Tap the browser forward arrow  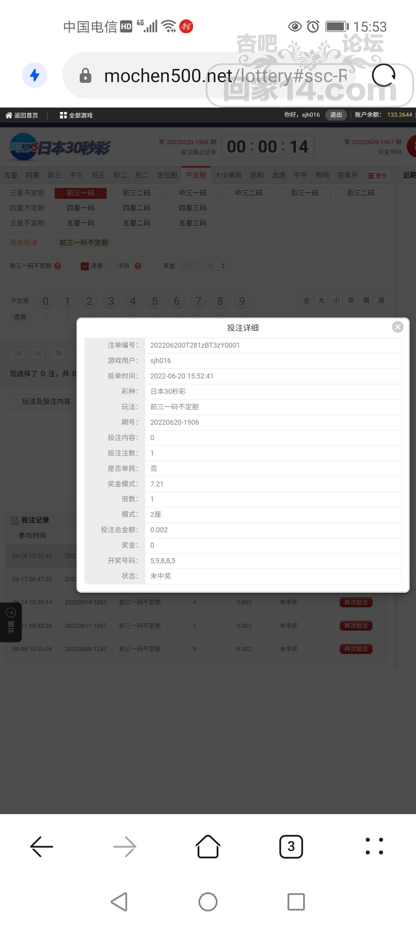[125, 847]
